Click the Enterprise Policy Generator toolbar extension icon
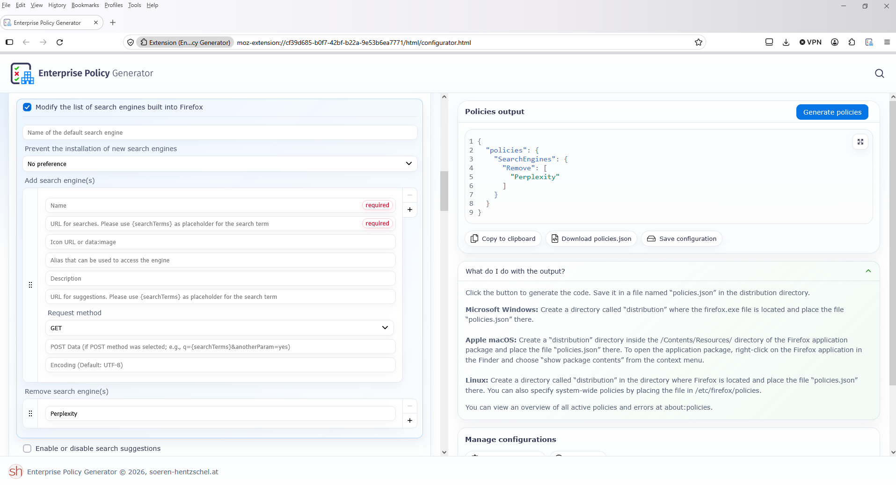This screenshot has width=896, height=485. [869, 42]
